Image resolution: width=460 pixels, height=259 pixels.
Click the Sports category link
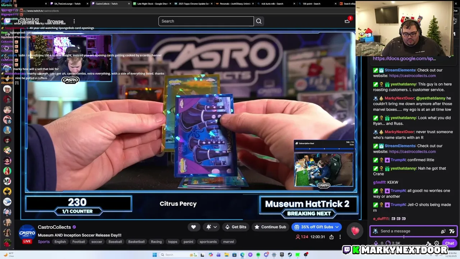[x=44, y=242]
